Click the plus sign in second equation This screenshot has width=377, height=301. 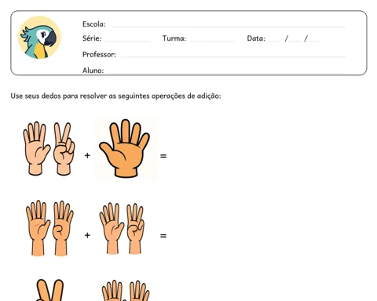87,235
